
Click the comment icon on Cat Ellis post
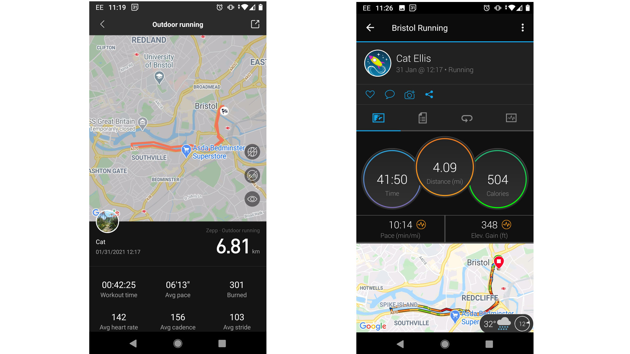click(x=390, y=94)
